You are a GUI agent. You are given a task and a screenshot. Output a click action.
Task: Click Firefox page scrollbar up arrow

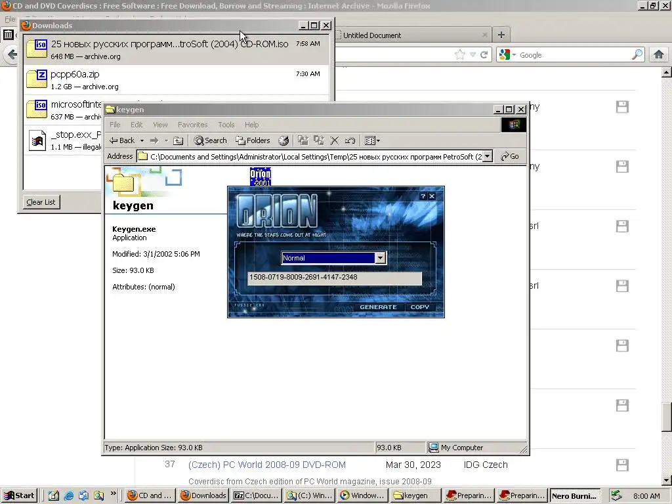coord(666,72)
